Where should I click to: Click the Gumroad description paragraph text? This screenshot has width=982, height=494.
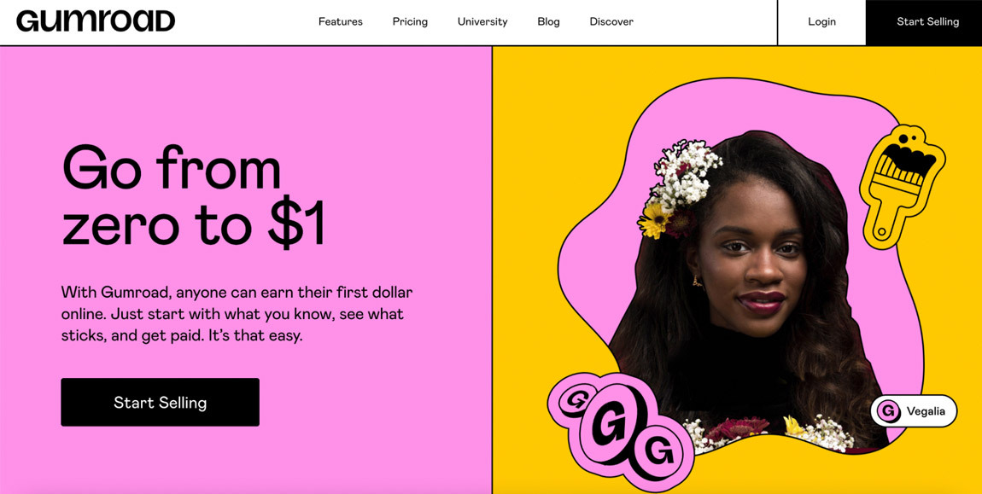[x=237, y=314]
